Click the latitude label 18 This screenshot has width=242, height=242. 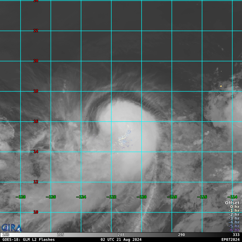click(x=36, y=91)
